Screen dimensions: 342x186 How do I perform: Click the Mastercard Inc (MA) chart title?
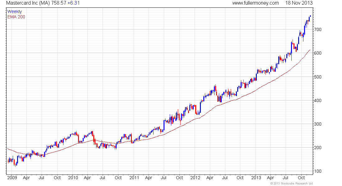pyautogui.click(x=28, y=3)
